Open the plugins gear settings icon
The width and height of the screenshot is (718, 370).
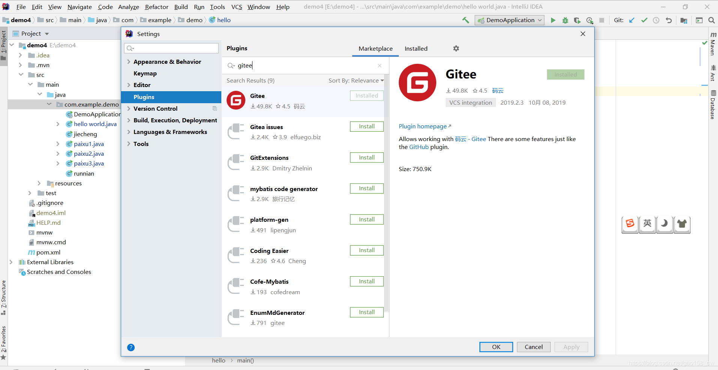pyautogui.click(x=456, y=48)
